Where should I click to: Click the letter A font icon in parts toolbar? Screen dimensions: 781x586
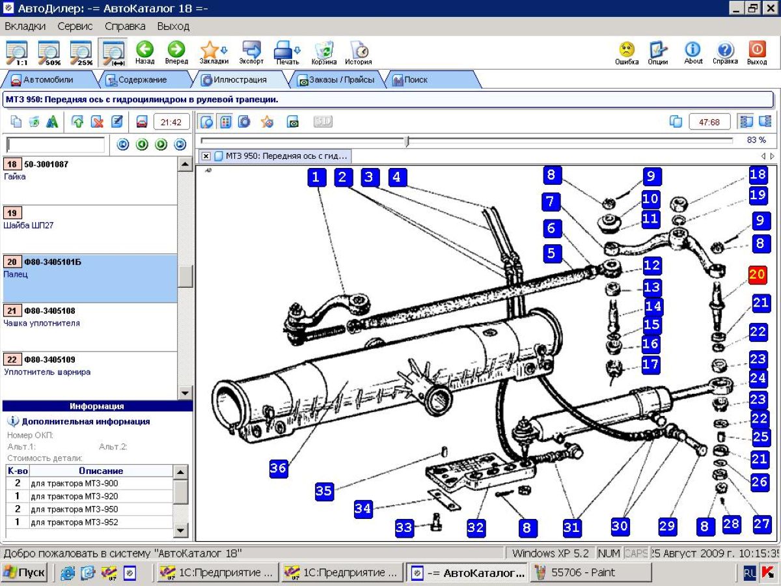[x=52, y=122]
